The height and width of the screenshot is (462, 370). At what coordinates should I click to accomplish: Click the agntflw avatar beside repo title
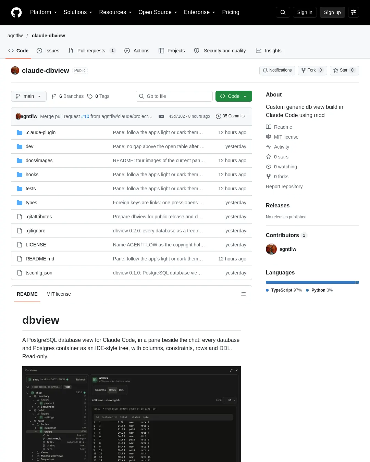[15, 70]
